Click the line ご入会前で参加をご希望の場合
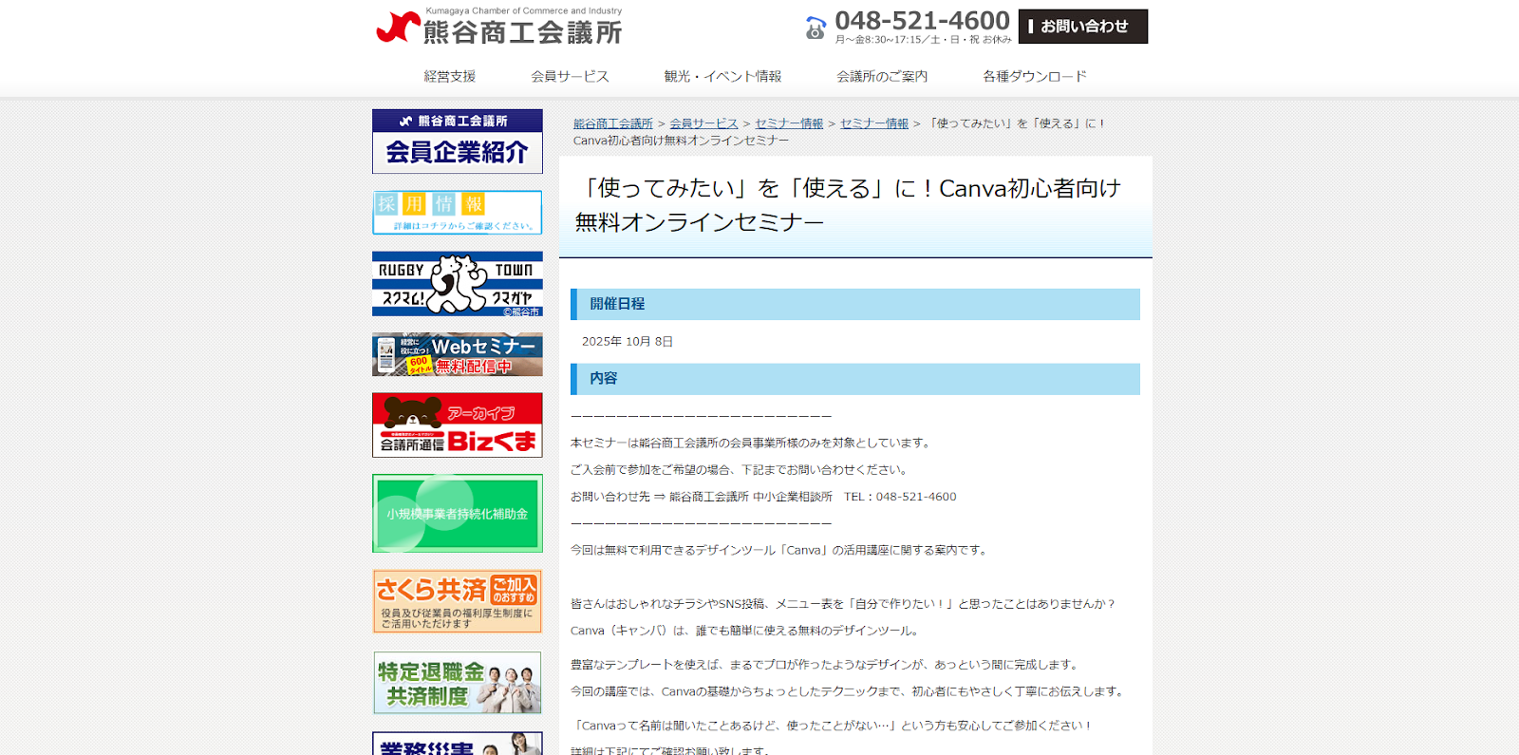 (x=741, y=469)
